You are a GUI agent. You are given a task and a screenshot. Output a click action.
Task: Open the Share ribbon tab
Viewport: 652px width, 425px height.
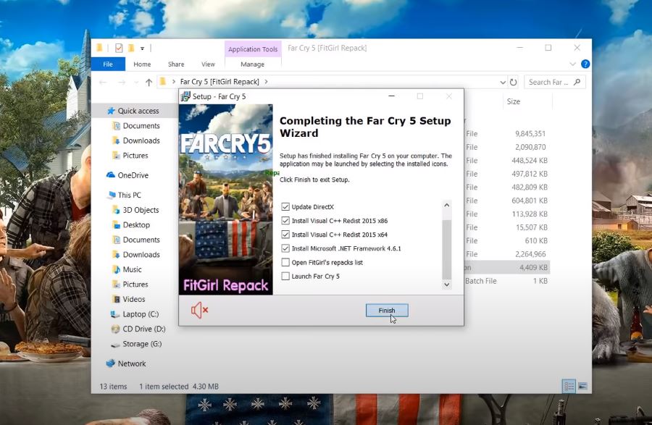pyautogui.click(x=176, y=64)
